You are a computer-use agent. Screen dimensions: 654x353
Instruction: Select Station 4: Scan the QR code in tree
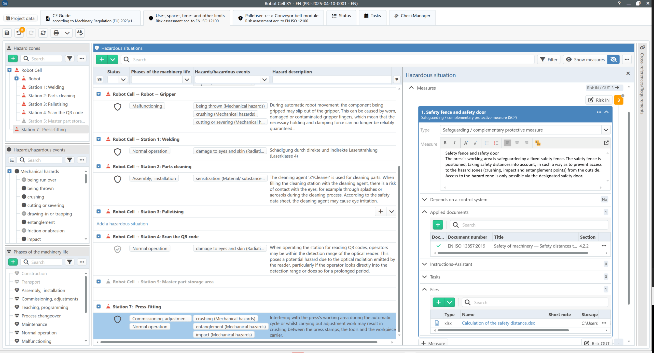pyautogui.click(x=55, y=112)
